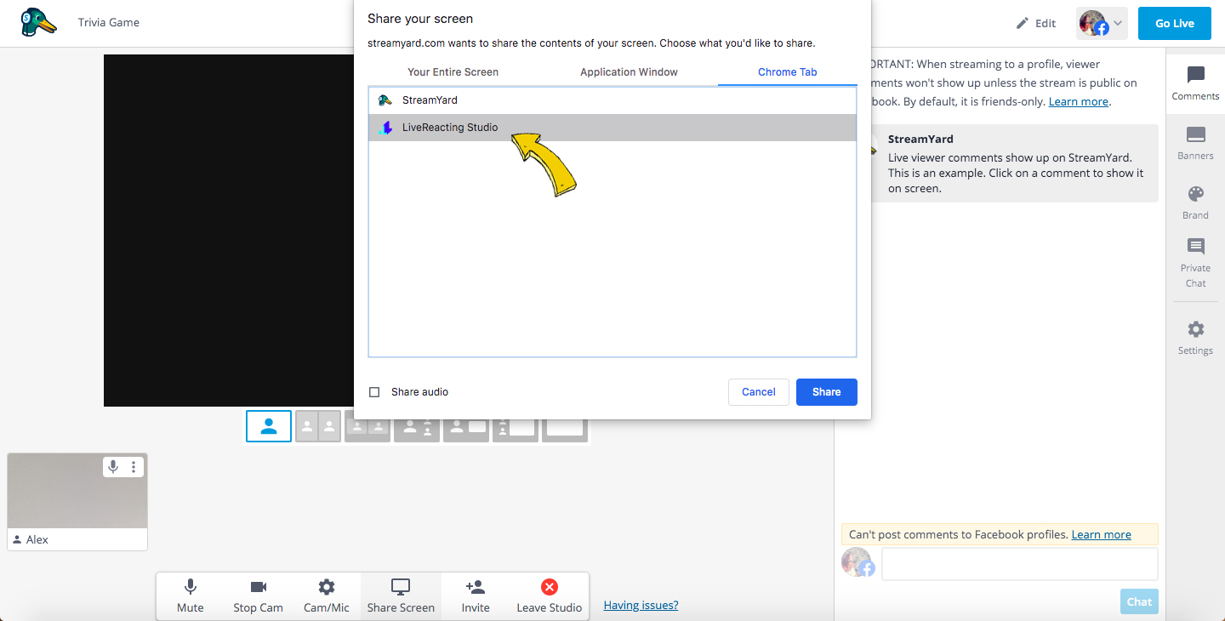The image size is (1225, 621).
Task: Click Leave Studio red button
Action: (550, 595)
